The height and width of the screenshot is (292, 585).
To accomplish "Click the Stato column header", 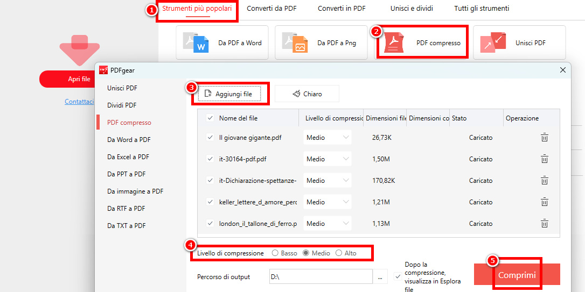I will 459,118.
